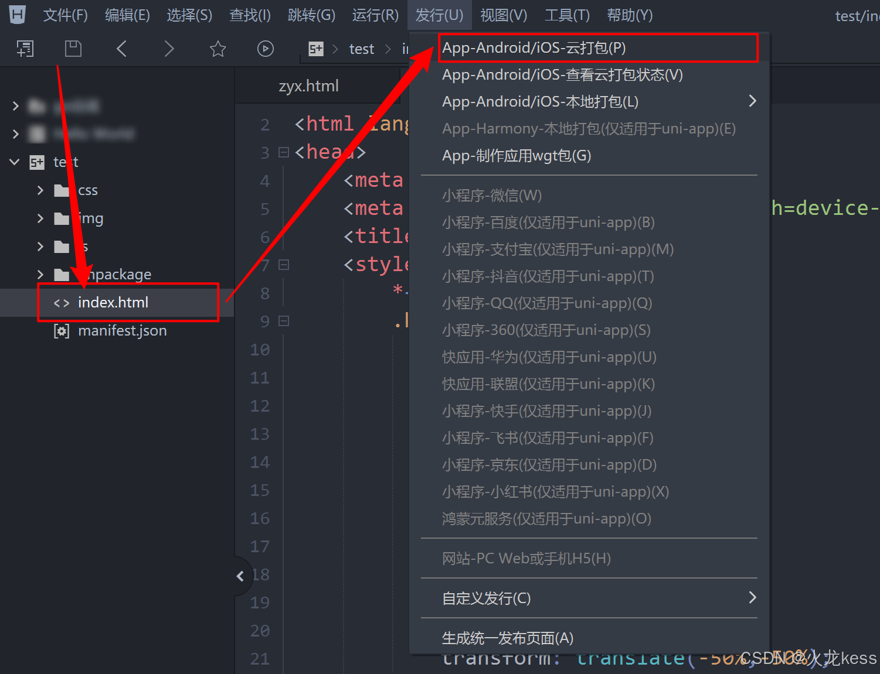Click the 发行(U) menu

[439, 15]
